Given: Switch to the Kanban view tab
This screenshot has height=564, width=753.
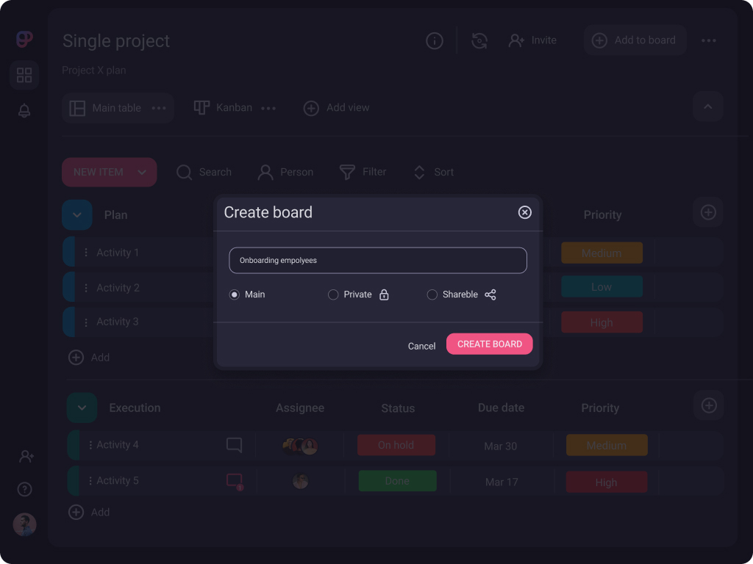Looking at the screenshot, I should 224,108.
